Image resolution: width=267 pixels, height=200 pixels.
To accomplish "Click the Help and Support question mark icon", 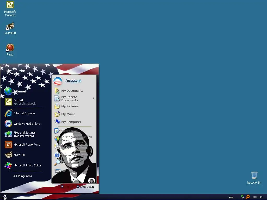I will pyautogui.click(x=57, y=155).
